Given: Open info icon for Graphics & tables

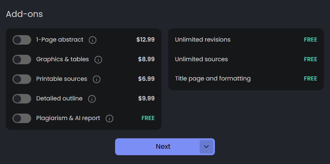Looking at the screenshot, I should tap(98, 60).
